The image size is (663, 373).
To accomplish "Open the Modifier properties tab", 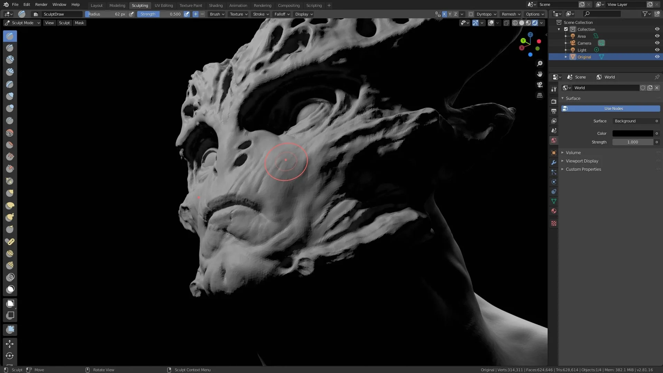I will (553, 162).
